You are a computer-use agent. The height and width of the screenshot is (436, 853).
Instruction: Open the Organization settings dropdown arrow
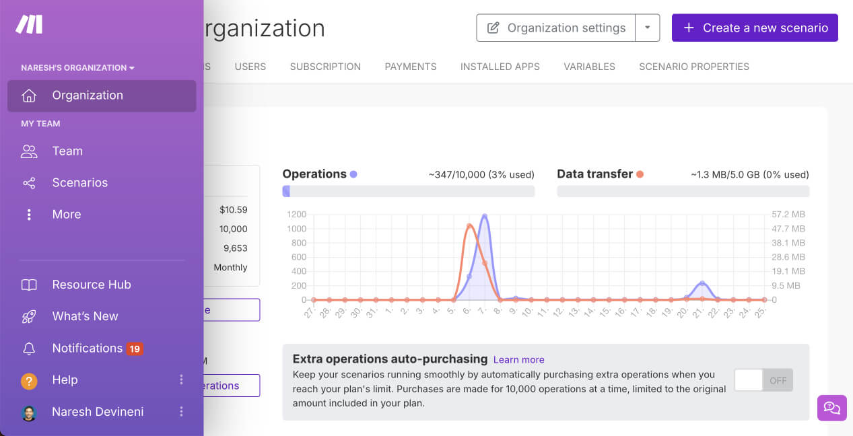[647, 28]
